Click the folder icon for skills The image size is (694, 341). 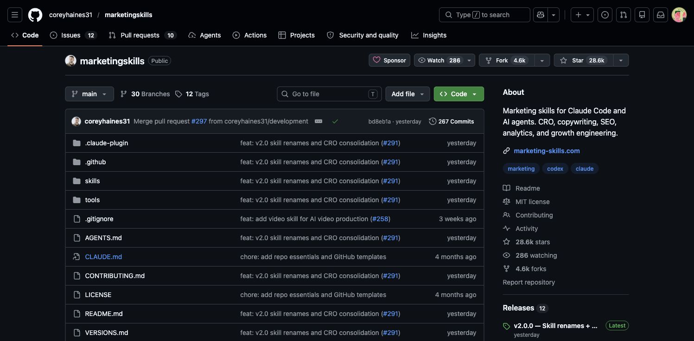(76, 181)
